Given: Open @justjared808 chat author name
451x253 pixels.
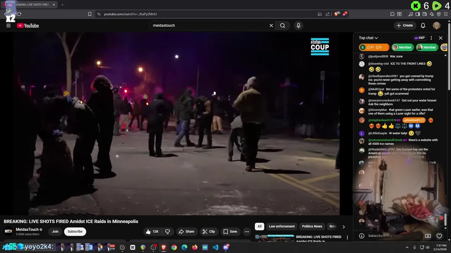Looking at the screenshot, I should coord(378,57).
